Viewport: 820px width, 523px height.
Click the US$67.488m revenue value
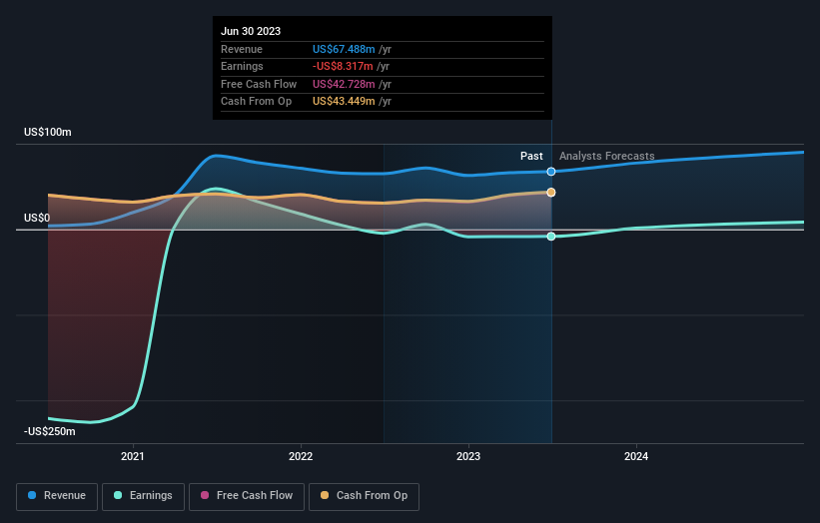(x=344, y=49)
